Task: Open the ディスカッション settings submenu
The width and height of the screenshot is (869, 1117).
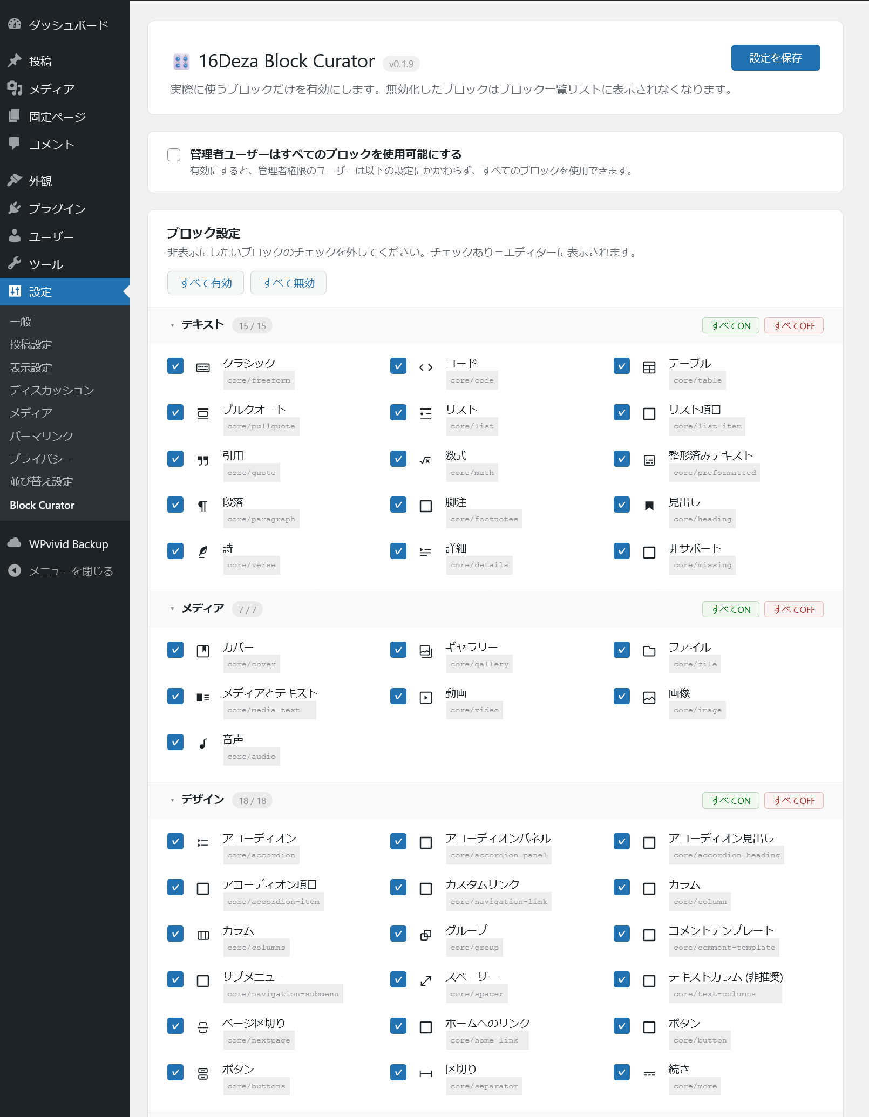Action: [x=52, y=390]
